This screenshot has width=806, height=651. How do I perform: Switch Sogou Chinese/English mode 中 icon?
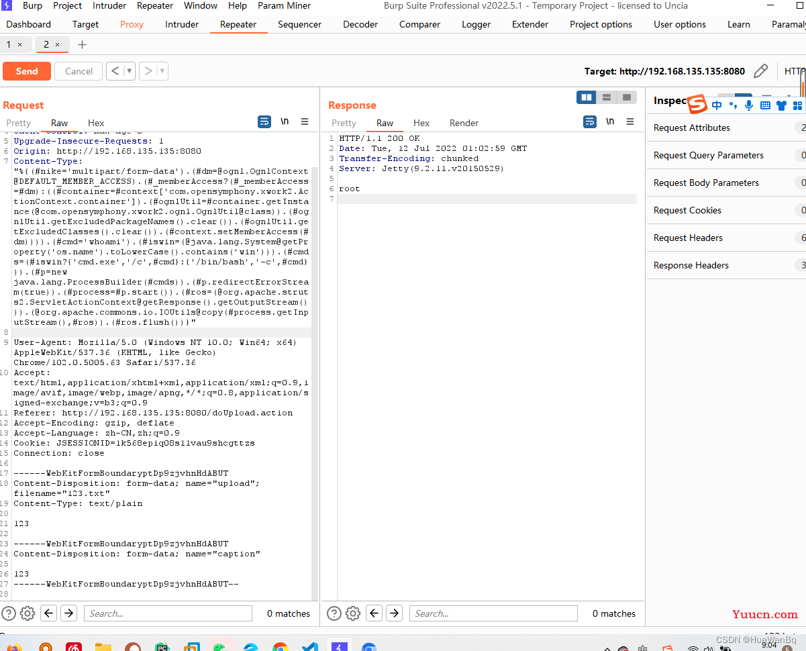[717, 105]
